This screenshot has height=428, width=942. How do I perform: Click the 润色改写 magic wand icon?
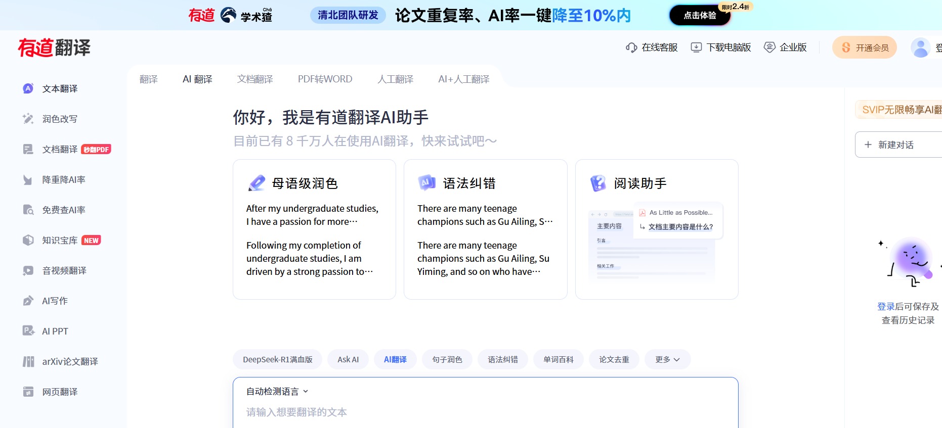28,119
